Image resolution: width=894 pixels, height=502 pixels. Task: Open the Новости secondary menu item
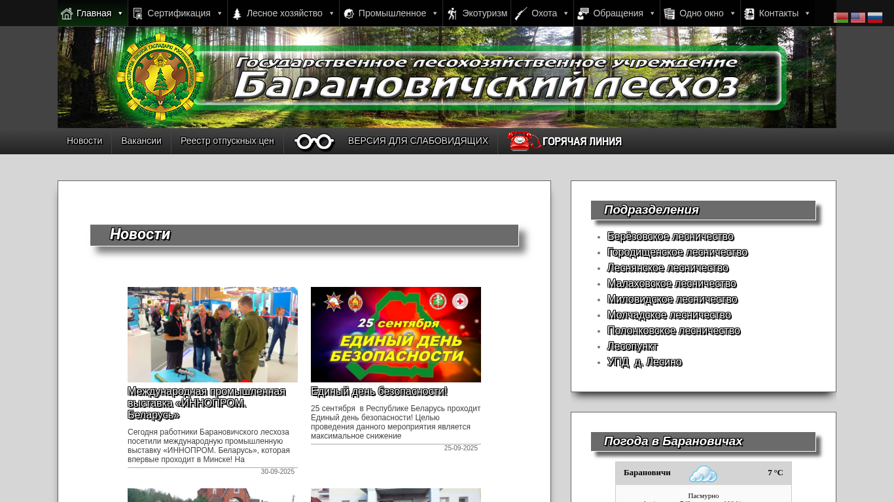click(84, 141)
